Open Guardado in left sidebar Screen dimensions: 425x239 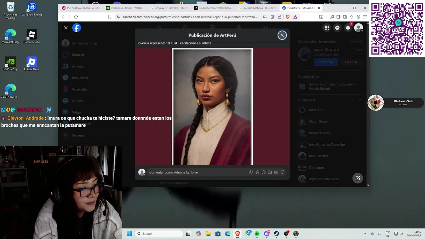79,89
